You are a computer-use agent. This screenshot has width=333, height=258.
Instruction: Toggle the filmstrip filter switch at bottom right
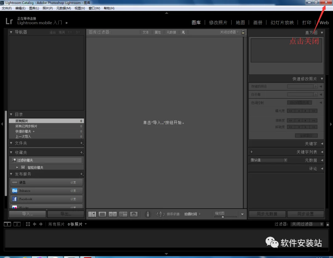click(328, 224)
